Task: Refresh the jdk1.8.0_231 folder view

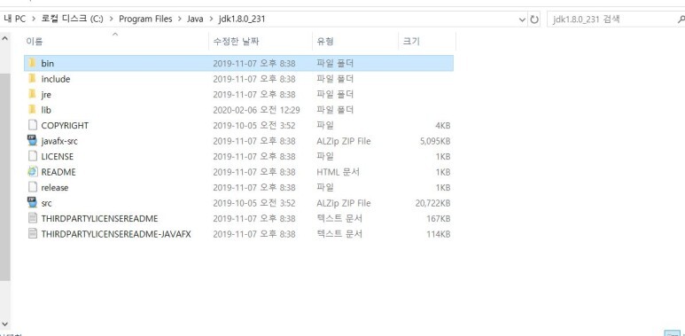Action: (x=534, y=20)
